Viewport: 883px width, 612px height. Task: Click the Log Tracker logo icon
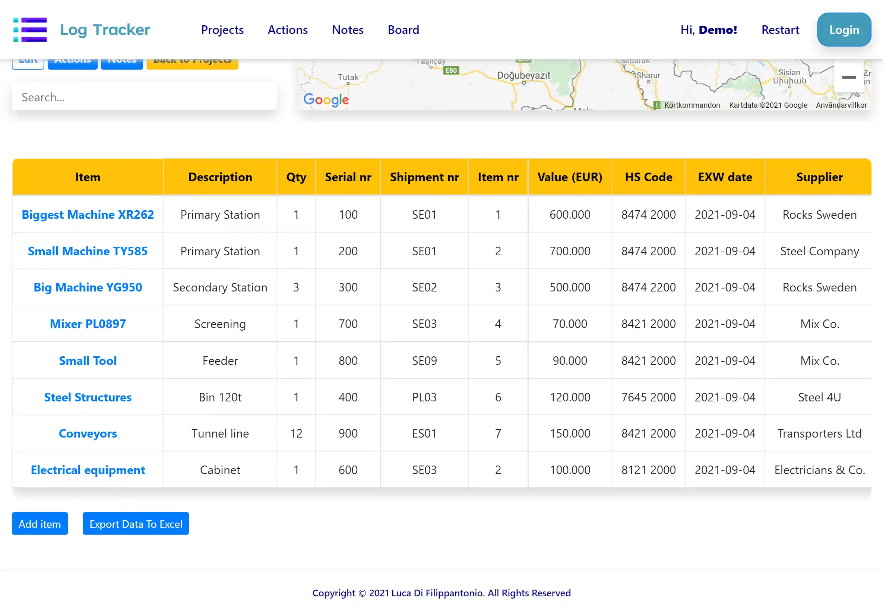point(30,29)
